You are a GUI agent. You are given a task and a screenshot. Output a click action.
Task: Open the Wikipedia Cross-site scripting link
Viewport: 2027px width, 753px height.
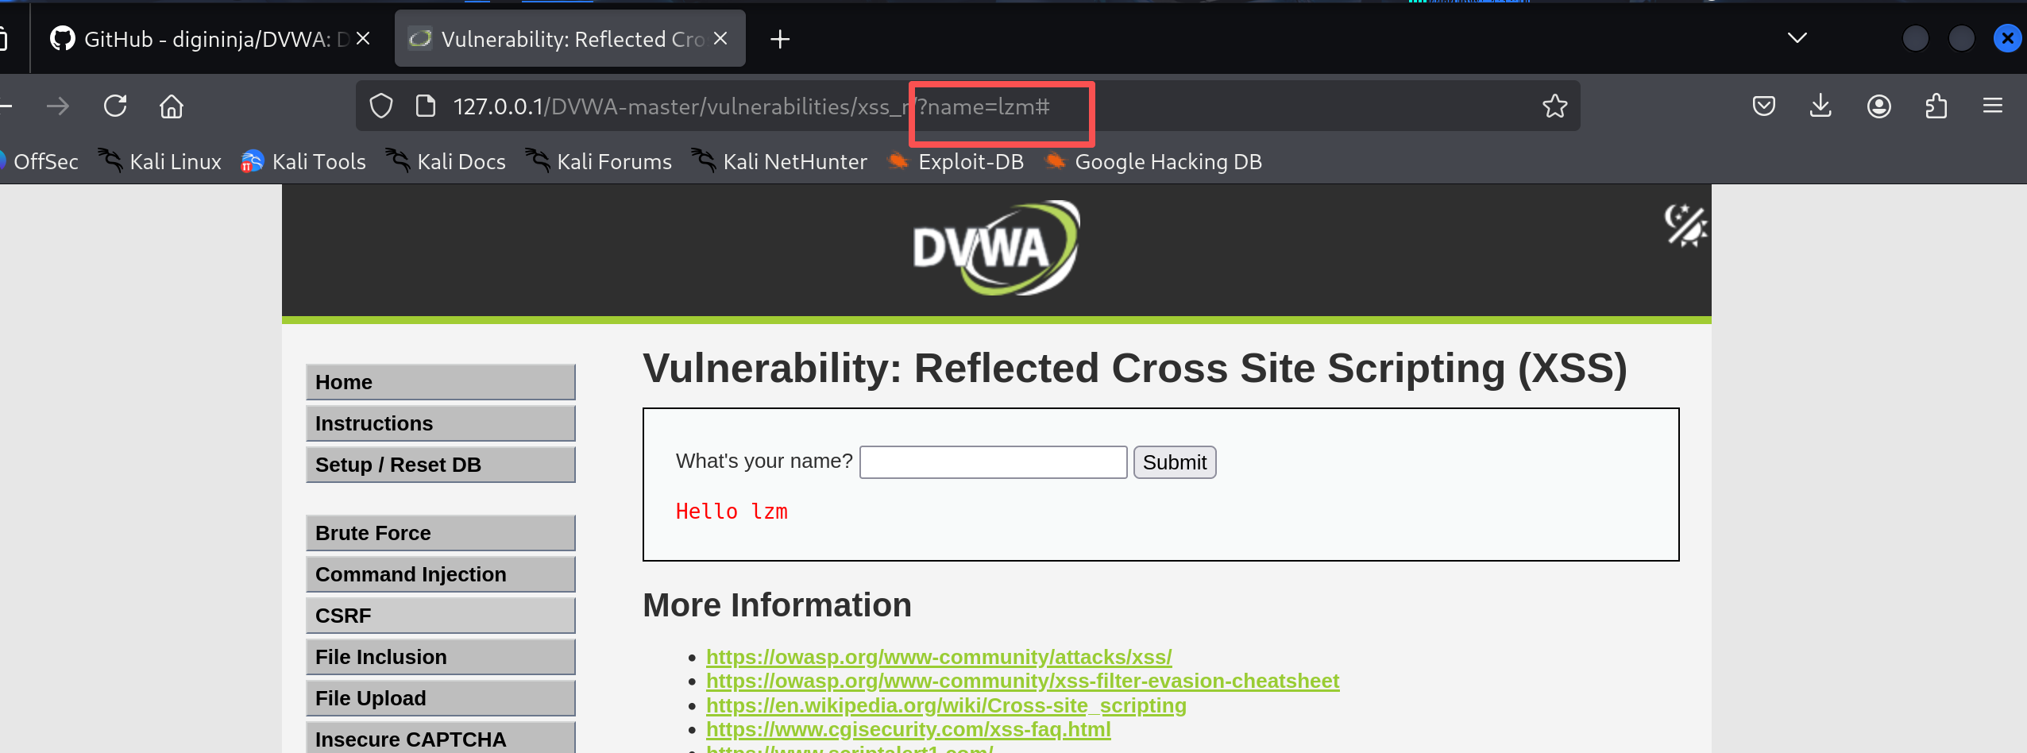point(946,705)
